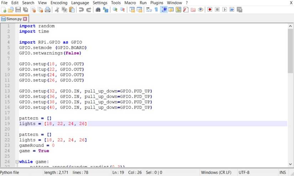Click 'import random' on line 1
This screenshot has width=294, height=176.
click(37, 26)
